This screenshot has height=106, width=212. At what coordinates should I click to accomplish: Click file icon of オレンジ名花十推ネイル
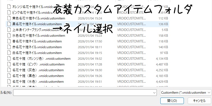(x=9, y=7)
